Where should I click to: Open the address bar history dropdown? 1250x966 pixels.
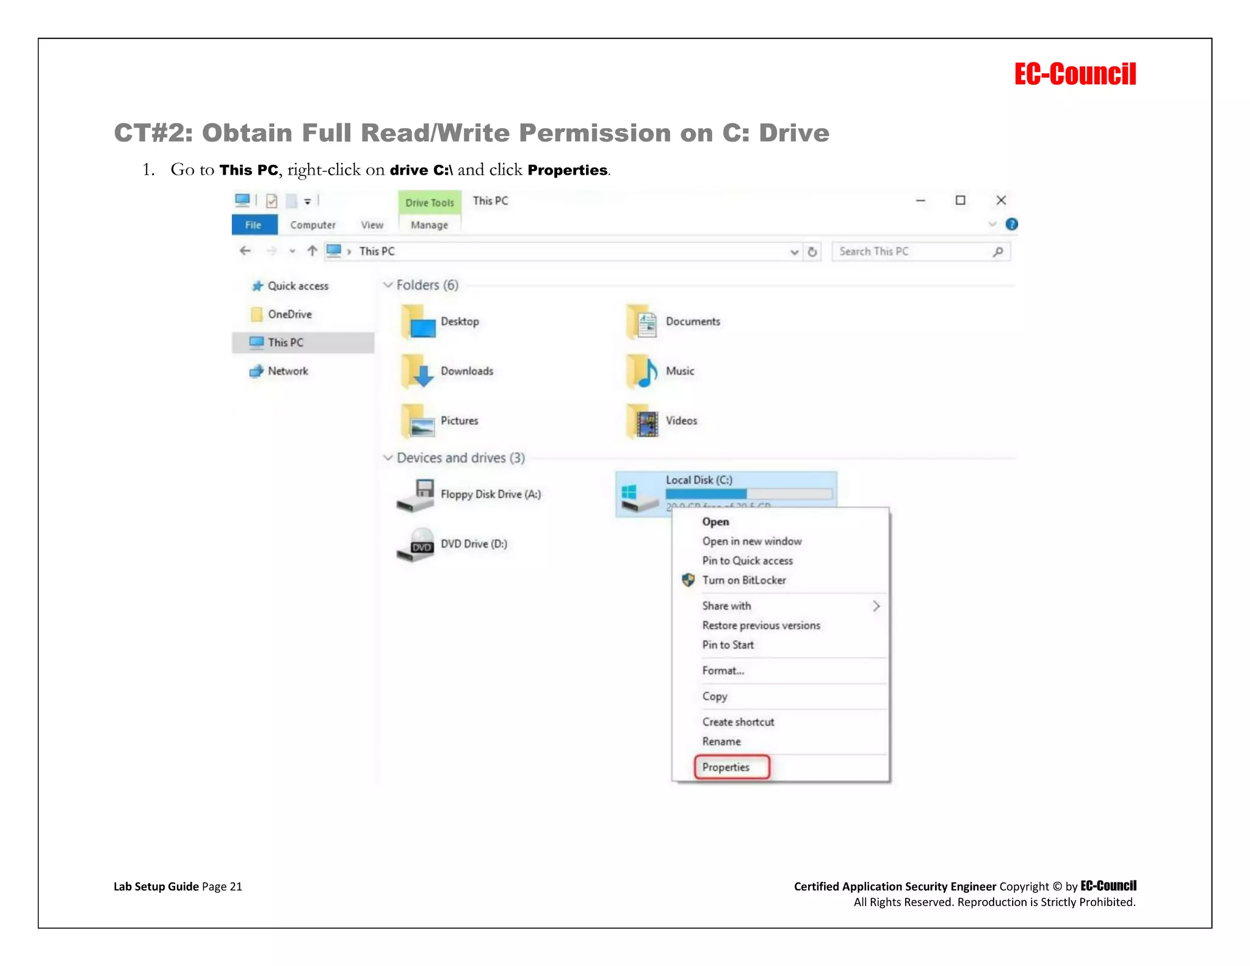tap(794, 252)
